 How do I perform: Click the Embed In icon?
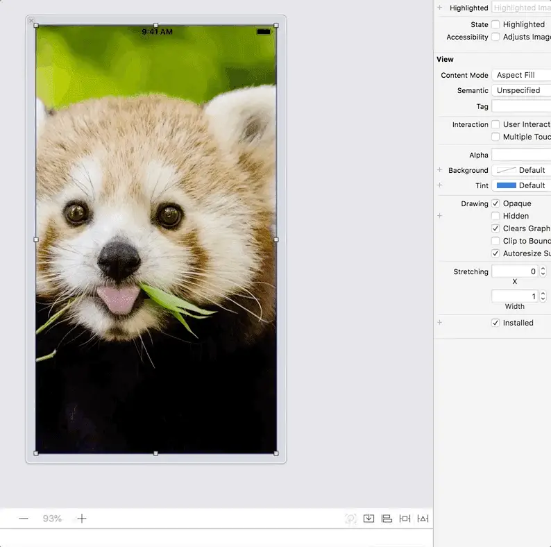[368, 519]
